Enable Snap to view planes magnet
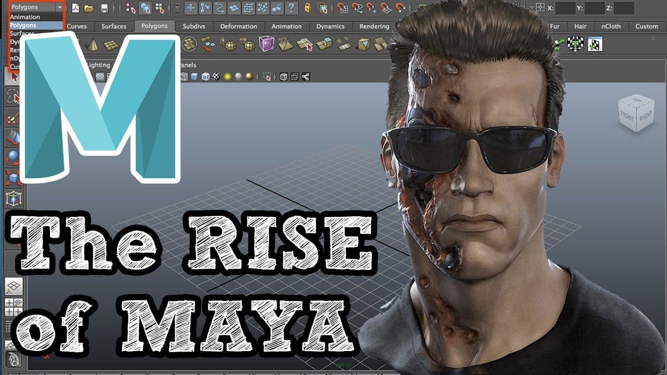667x375 pixels. [386, 8]
